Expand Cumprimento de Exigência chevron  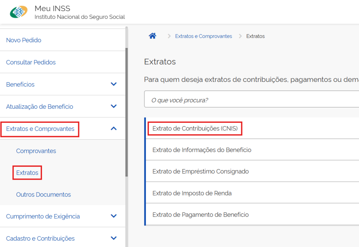113,216
